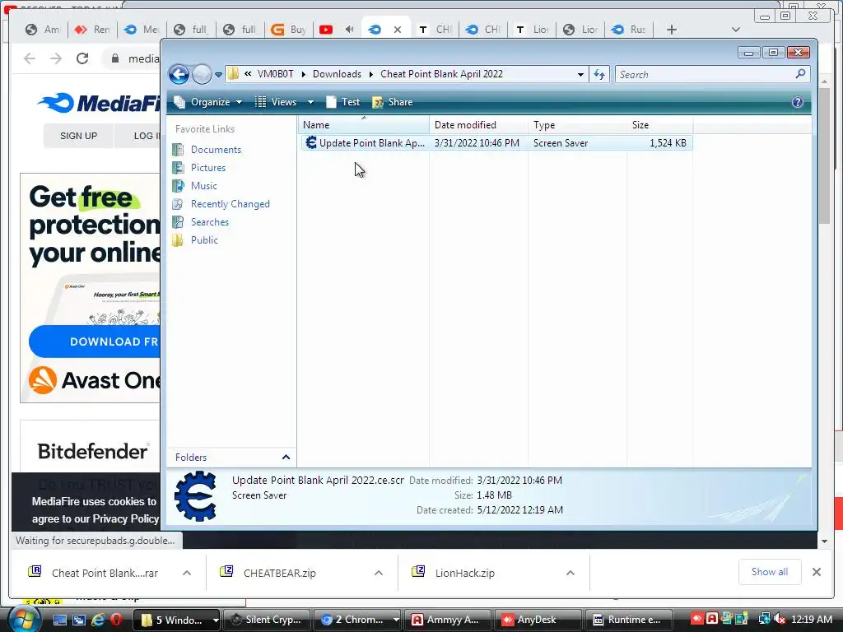Click the Share toolbar button
This screenshot has width=843, height=632.
pos(393,102)
